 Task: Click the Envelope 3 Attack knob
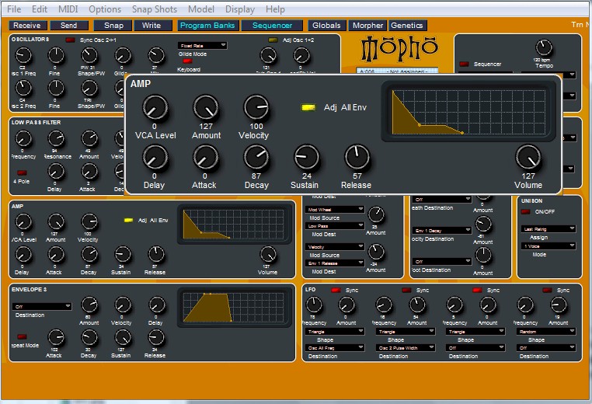(x=56, y=338)
